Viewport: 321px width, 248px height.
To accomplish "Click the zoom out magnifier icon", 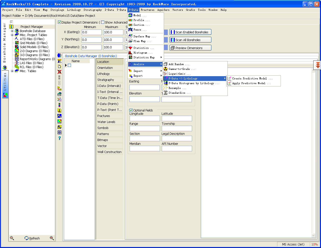I will [52, 238].
